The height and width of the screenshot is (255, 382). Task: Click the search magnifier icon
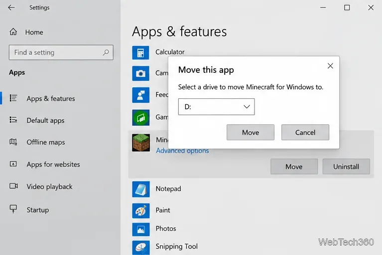(106, 52)
